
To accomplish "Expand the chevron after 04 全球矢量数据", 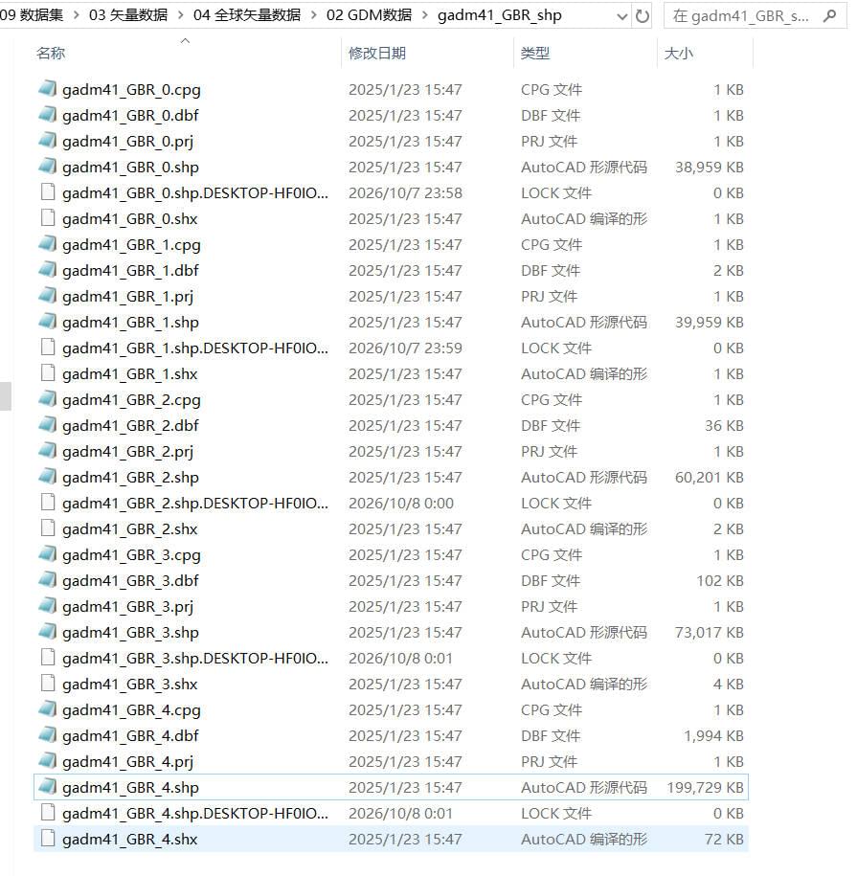I will tap(313, 15).
